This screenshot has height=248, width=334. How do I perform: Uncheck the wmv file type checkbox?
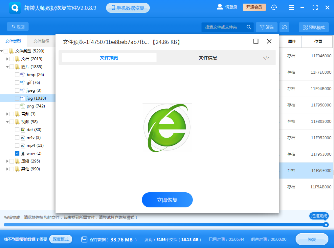pos(16,153)
